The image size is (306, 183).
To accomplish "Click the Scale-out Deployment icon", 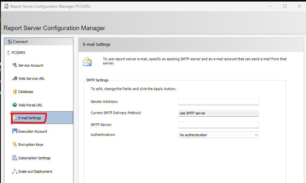I will click(x=15, y=171).
